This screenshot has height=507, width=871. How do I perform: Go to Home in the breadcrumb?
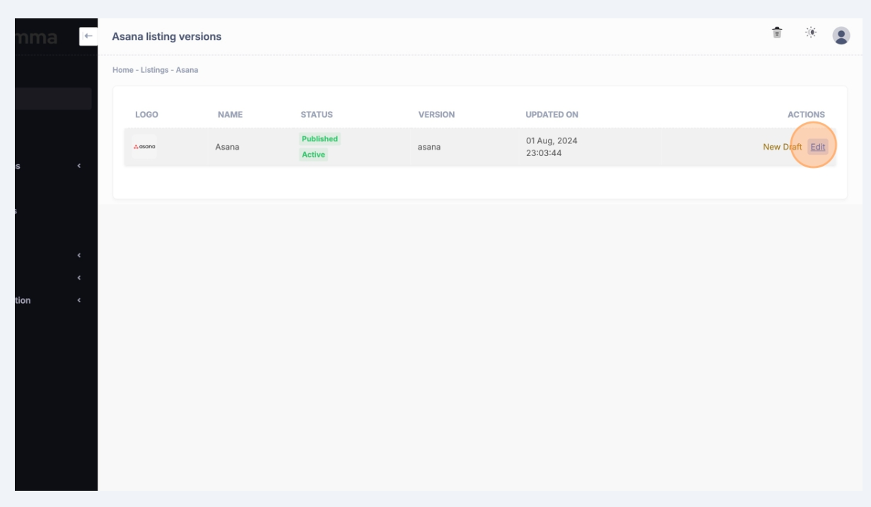point(122,70)
